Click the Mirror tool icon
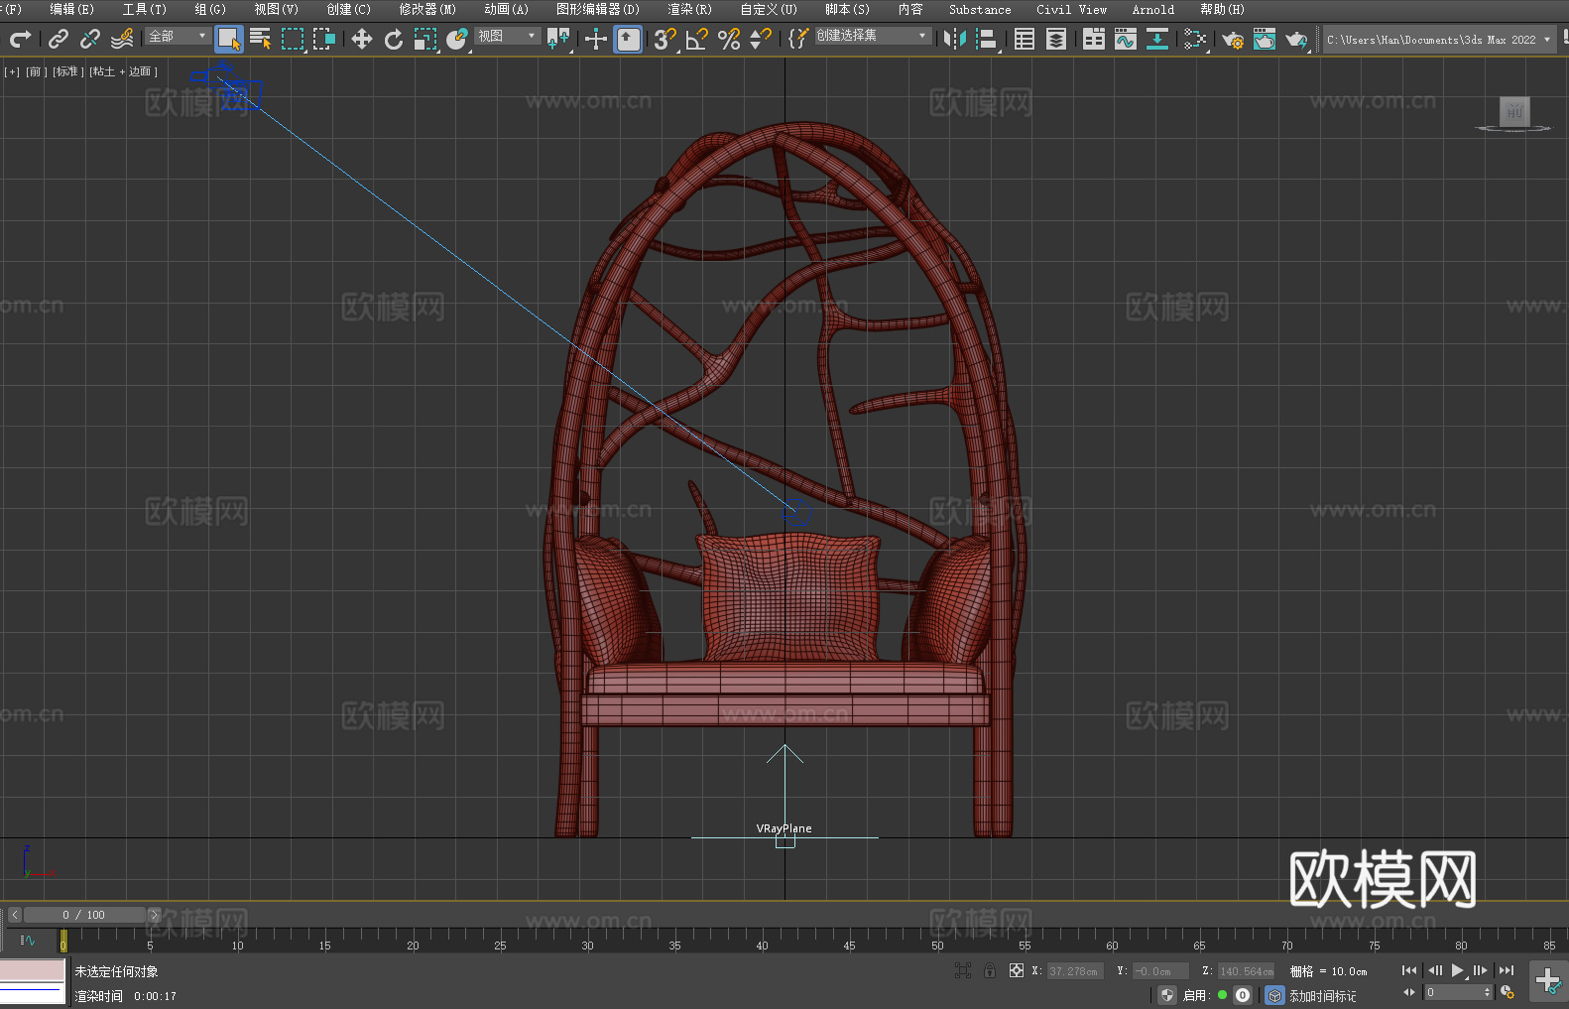The image size is (1569, 1009). pos(955,39)
